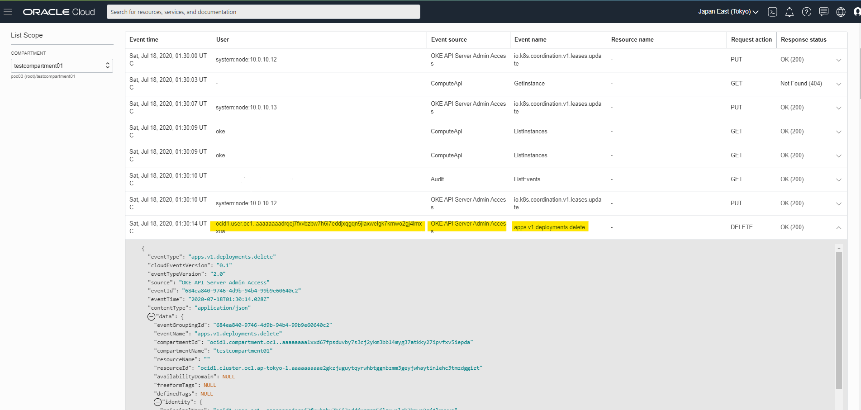Screen dimensions: 861x410
Task: Expand the 01:30:00 leases.update event row
Action: (x=839, y=60)
